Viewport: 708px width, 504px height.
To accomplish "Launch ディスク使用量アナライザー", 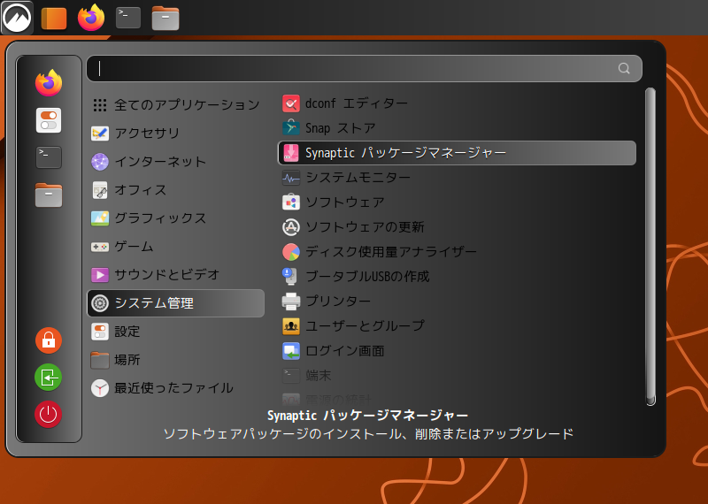I will (457, 252).
